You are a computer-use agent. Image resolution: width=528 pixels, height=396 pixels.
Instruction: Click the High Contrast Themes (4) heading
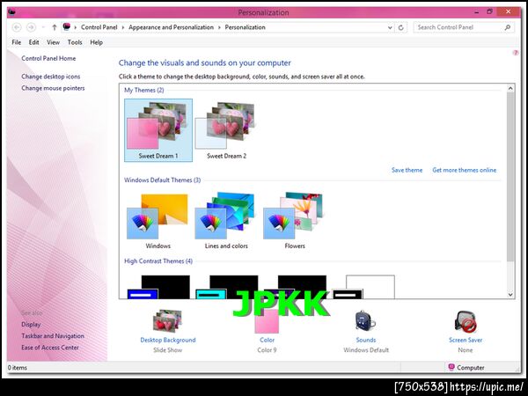click(158, 261)
